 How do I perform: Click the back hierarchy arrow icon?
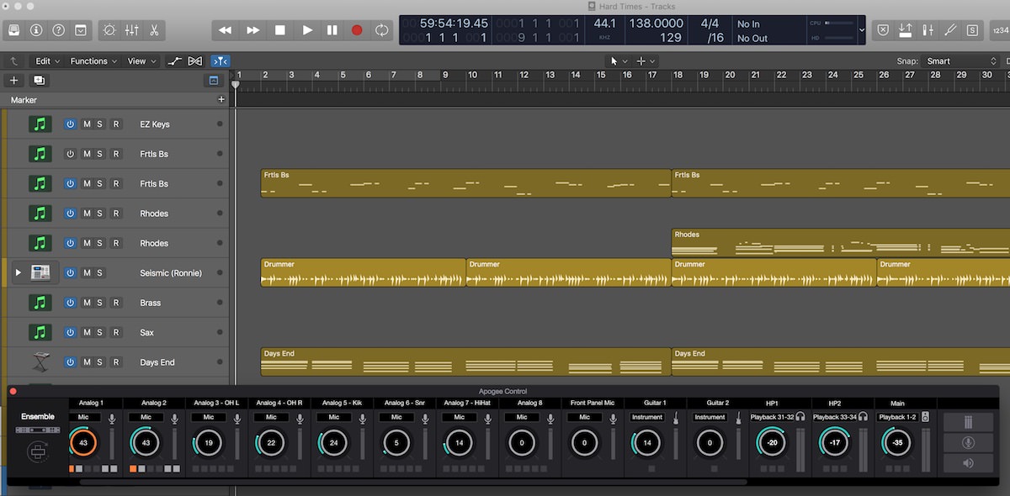coord(14,61)
